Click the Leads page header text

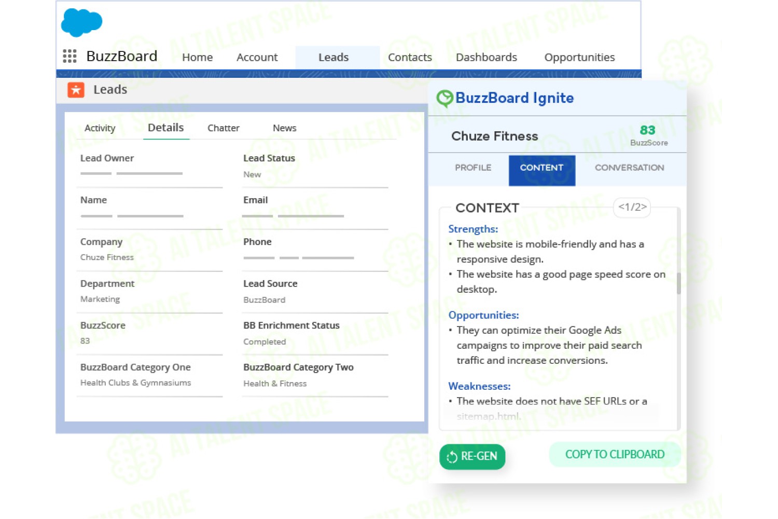click(110, 90)
